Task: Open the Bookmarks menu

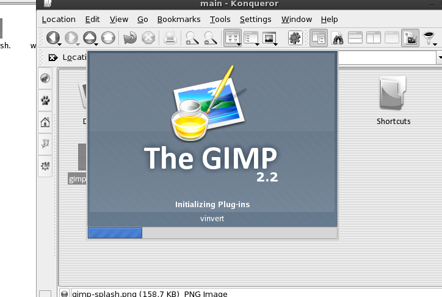Action: point(179,19)
